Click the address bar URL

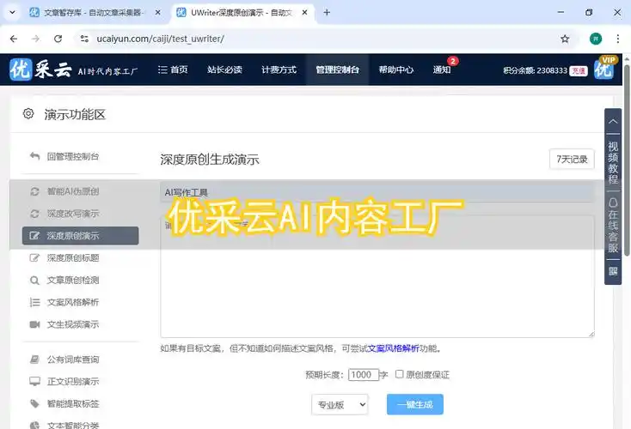[x=160, y=39]
